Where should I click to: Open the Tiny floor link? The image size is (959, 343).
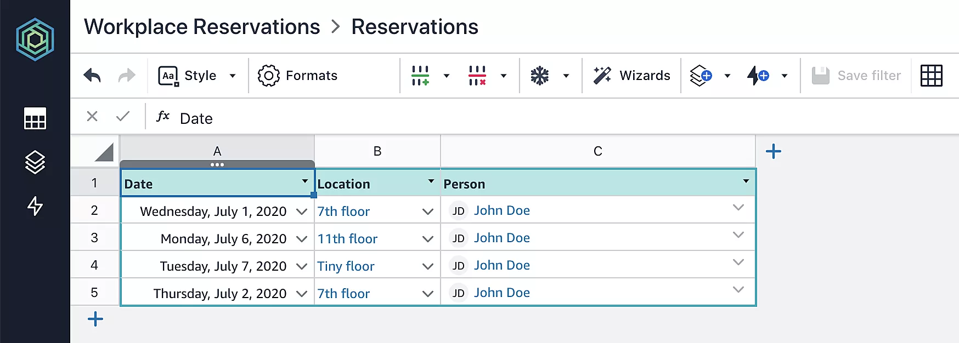coord(346,266)
